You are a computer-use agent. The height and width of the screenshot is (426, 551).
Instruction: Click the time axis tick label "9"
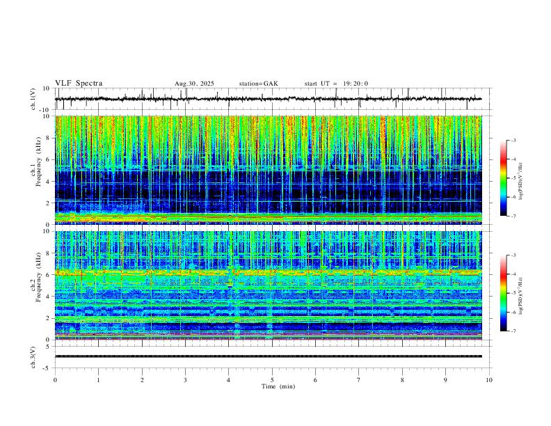(x=445, y=380)
